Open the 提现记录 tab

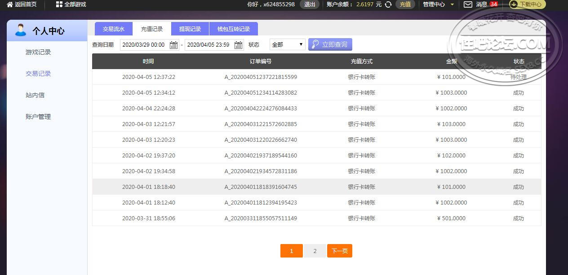[190, 29]
